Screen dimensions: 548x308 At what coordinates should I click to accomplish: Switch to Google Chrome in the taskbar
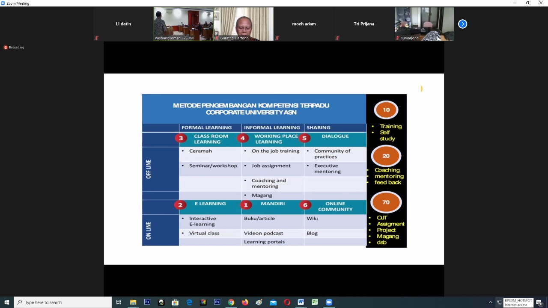pyautogui.click(x=231, y=302)
